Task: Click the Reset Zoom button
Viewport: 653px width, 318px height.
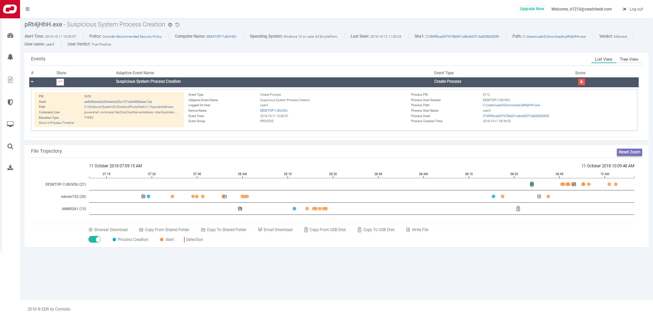Action: (x=629, y=152)
